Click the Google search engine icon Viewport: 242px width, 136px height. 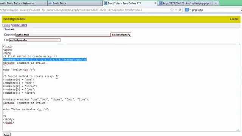point(187,10)
